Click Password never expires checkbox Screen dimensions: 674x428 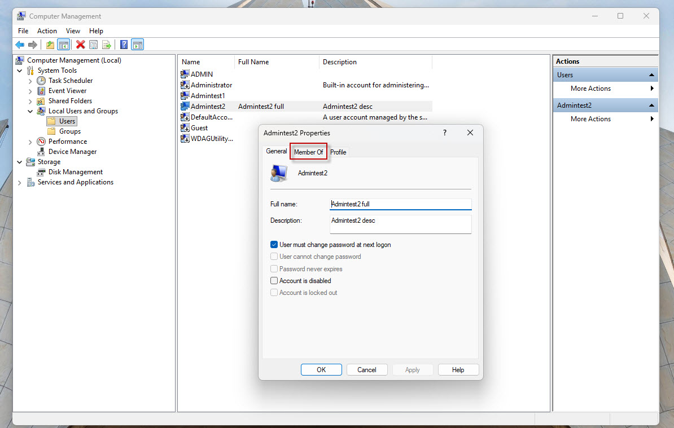(x=274, y=269)
